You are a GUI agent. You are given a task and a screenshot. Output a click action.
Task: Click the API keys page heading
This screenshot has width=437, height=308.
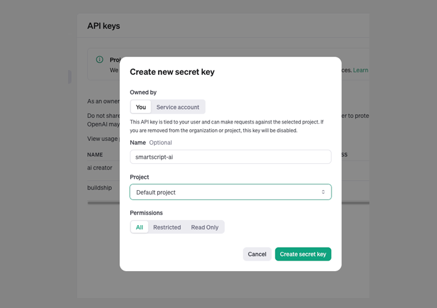tap(104, 26)
